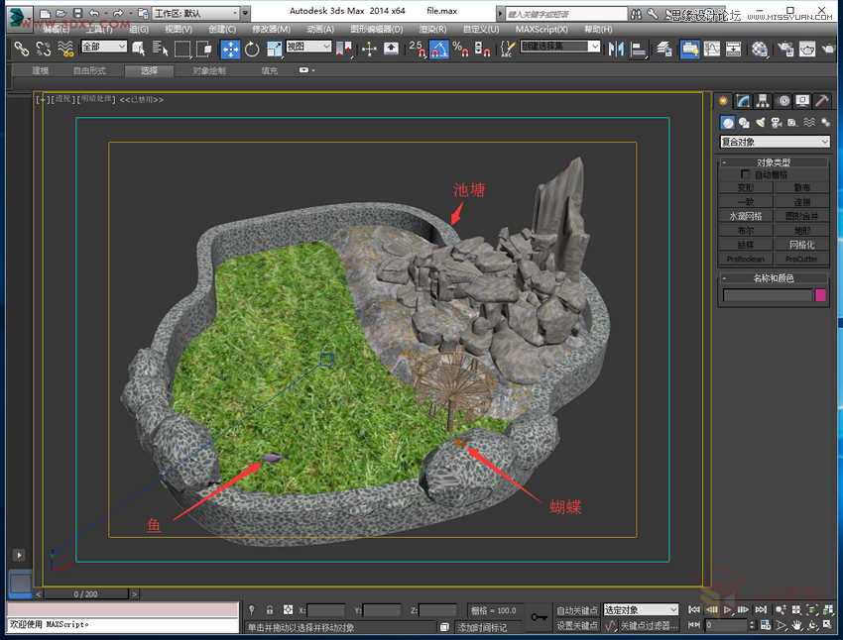843x640 pixels.
Task: Open the 复合对象 category dropdown
Action: 775,143
